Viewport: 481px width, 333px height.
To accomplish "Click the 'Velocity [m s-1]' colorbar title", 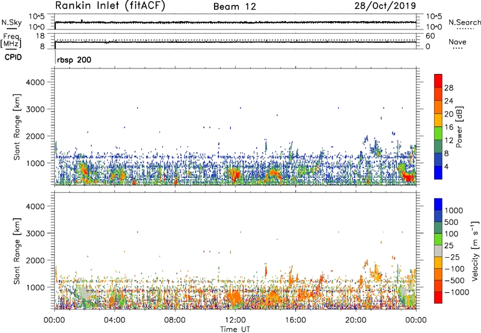I will coord(475,251).
